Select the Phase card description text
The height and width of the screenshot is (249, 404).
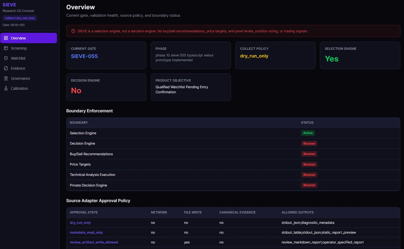(x=184, y=58)
